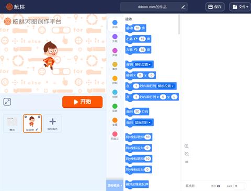
Task: Click the counter-clockwise rotate arrow icon
Action: point(136,50)
